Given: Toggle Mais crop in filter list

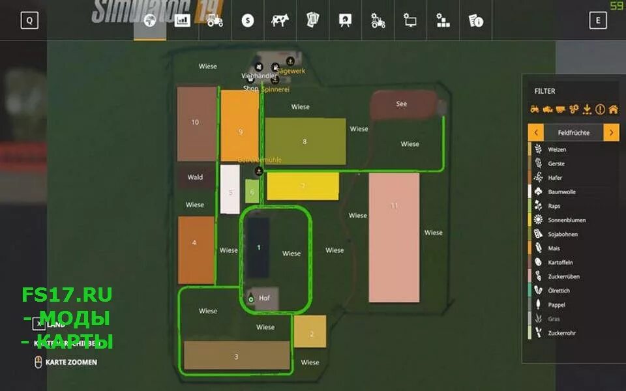Looking at the screenshot, I should coord(574,248).
